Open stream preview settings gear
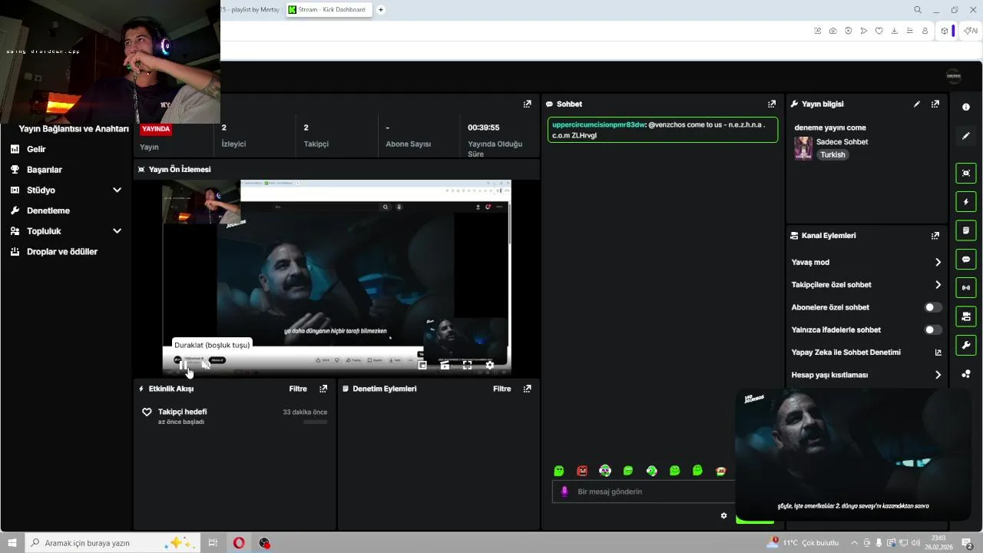 (x=490, y=366)
